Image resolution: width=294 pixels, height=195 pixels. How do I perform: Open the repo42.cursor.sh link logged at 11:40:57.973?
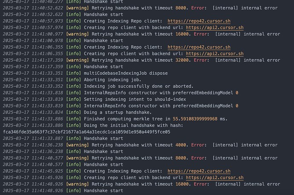199,21
